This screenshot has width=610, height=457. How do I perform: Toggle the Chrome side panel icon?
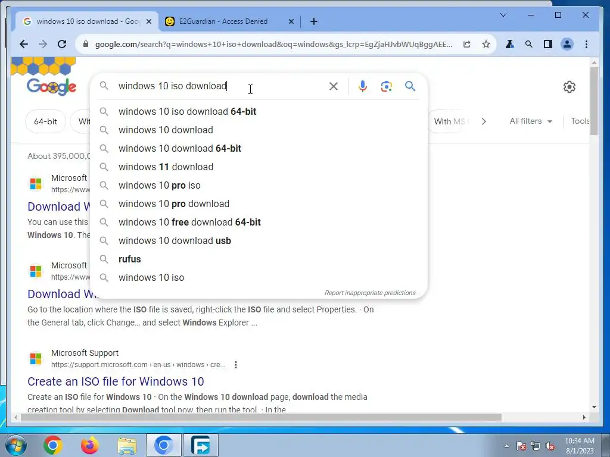(548, 44)
